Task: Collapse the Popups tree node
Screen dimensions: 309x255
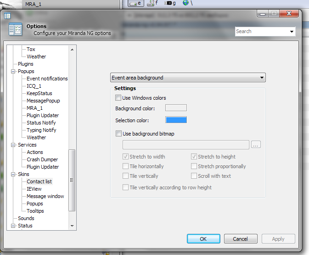Action: pos(13,71)
